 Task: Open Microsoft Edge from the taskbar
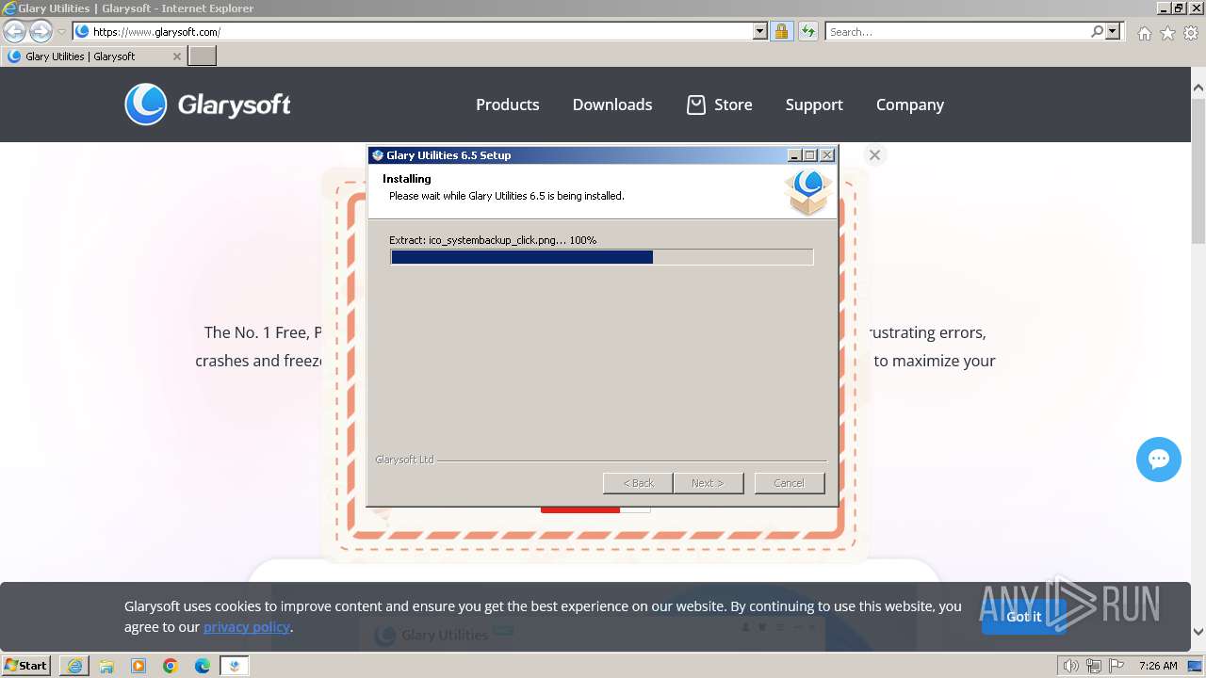(x=203, y=666)
